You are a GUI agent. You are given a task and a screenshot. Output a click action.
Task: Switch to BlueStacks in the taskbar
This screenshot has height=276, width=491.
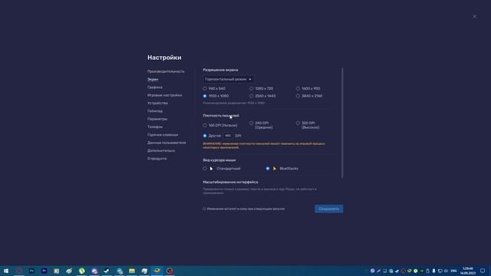coord(157,271)
